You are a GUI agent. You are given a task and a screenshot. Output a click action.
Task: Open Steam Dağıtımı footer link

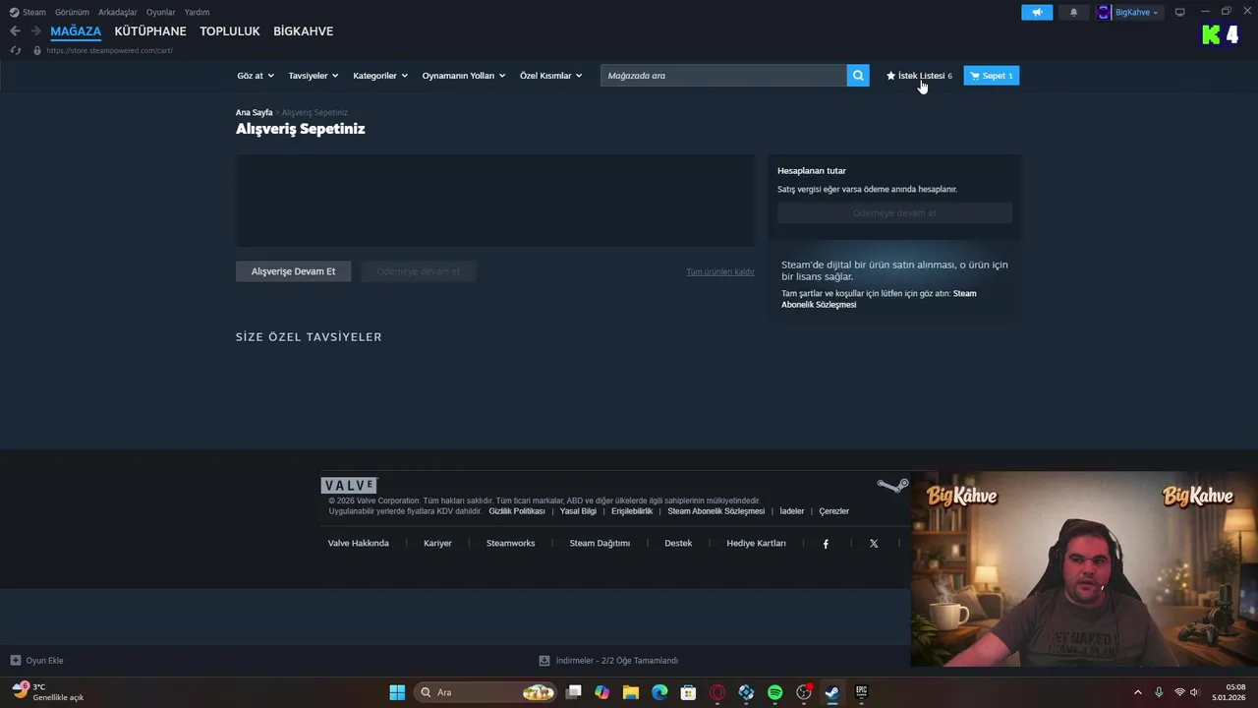click(600, 544)
